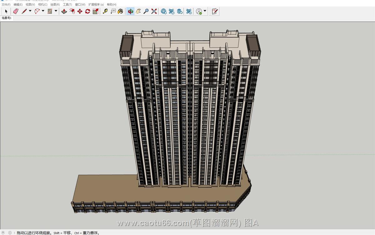The width and height of the screenshot is (375, 235).
Task: Select the Tape Measure tool
Action: click(x=105, y=11)
